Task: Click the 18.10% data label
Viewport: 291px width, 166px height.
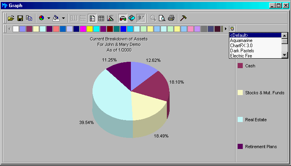Action: [x=176, y=82]
